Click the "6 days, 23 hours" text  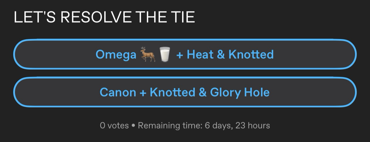click(237, 126)
